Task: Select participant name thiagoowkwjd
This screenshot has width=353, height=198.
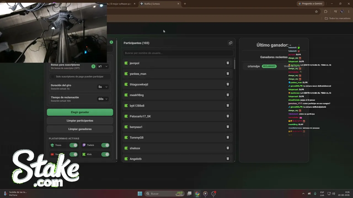Action: 139,84
